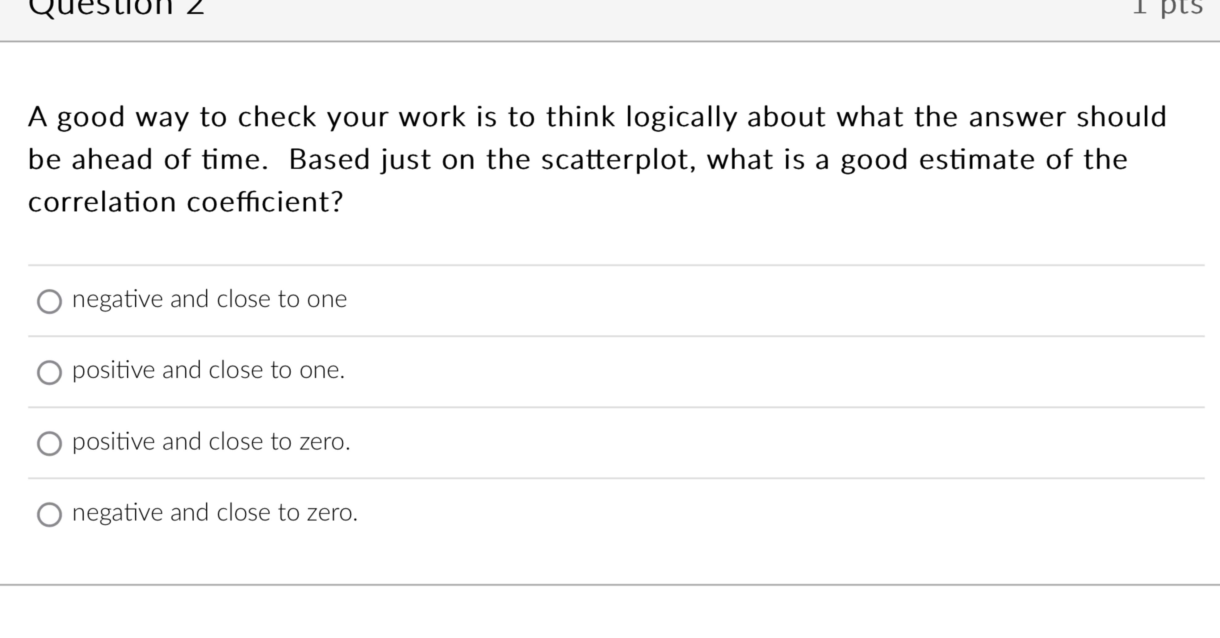
Task: Click the "positive and close to one." label text
Action: click(x=208, y=371)
